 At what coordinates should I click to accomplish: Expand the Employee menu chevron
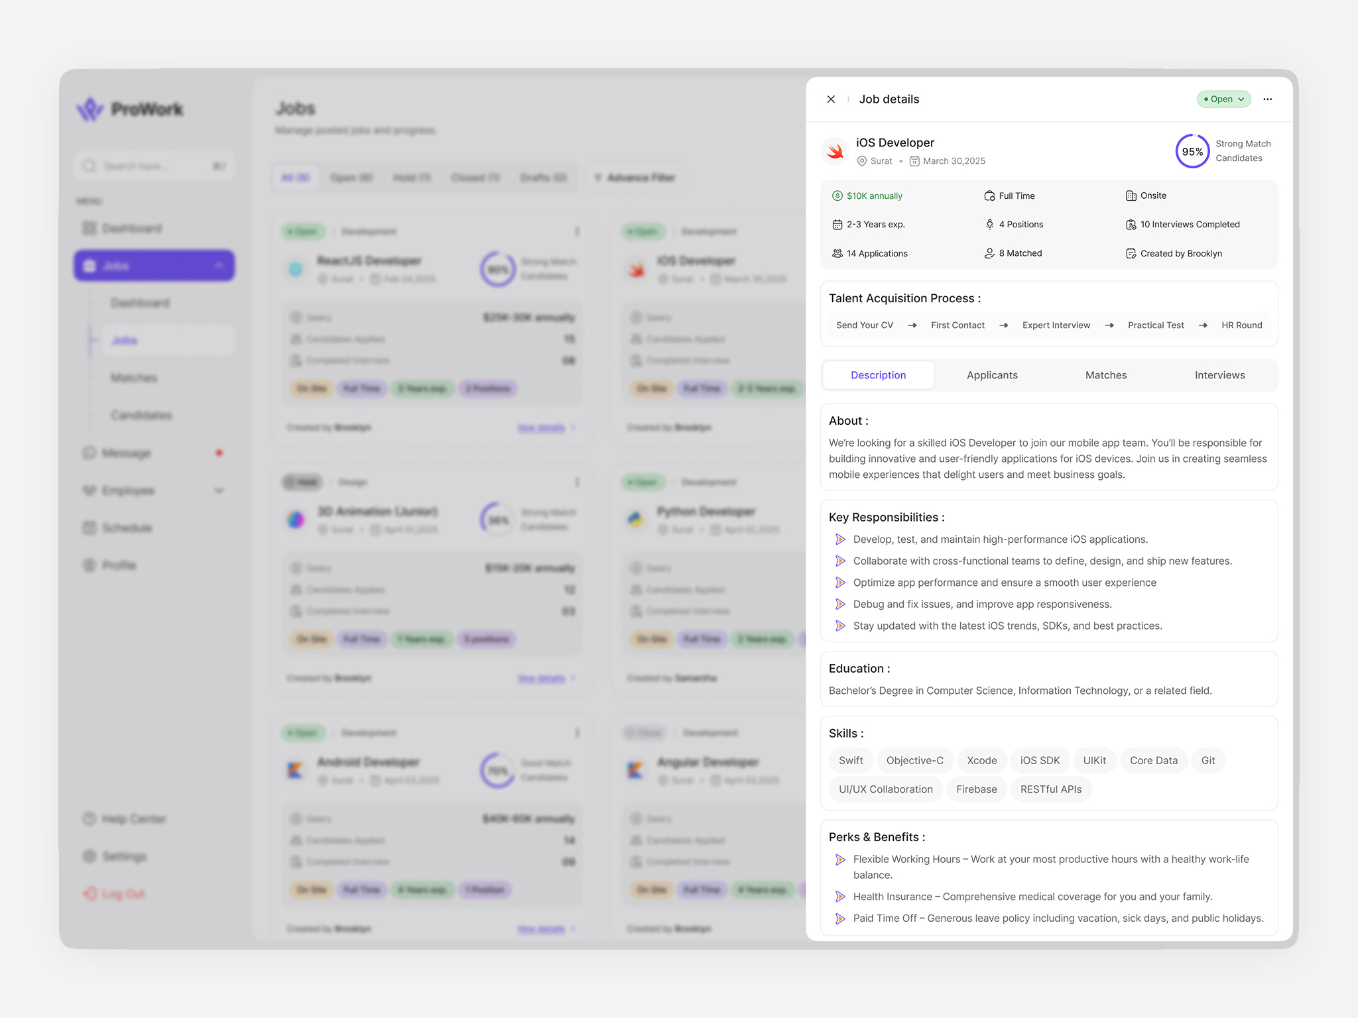219,490
